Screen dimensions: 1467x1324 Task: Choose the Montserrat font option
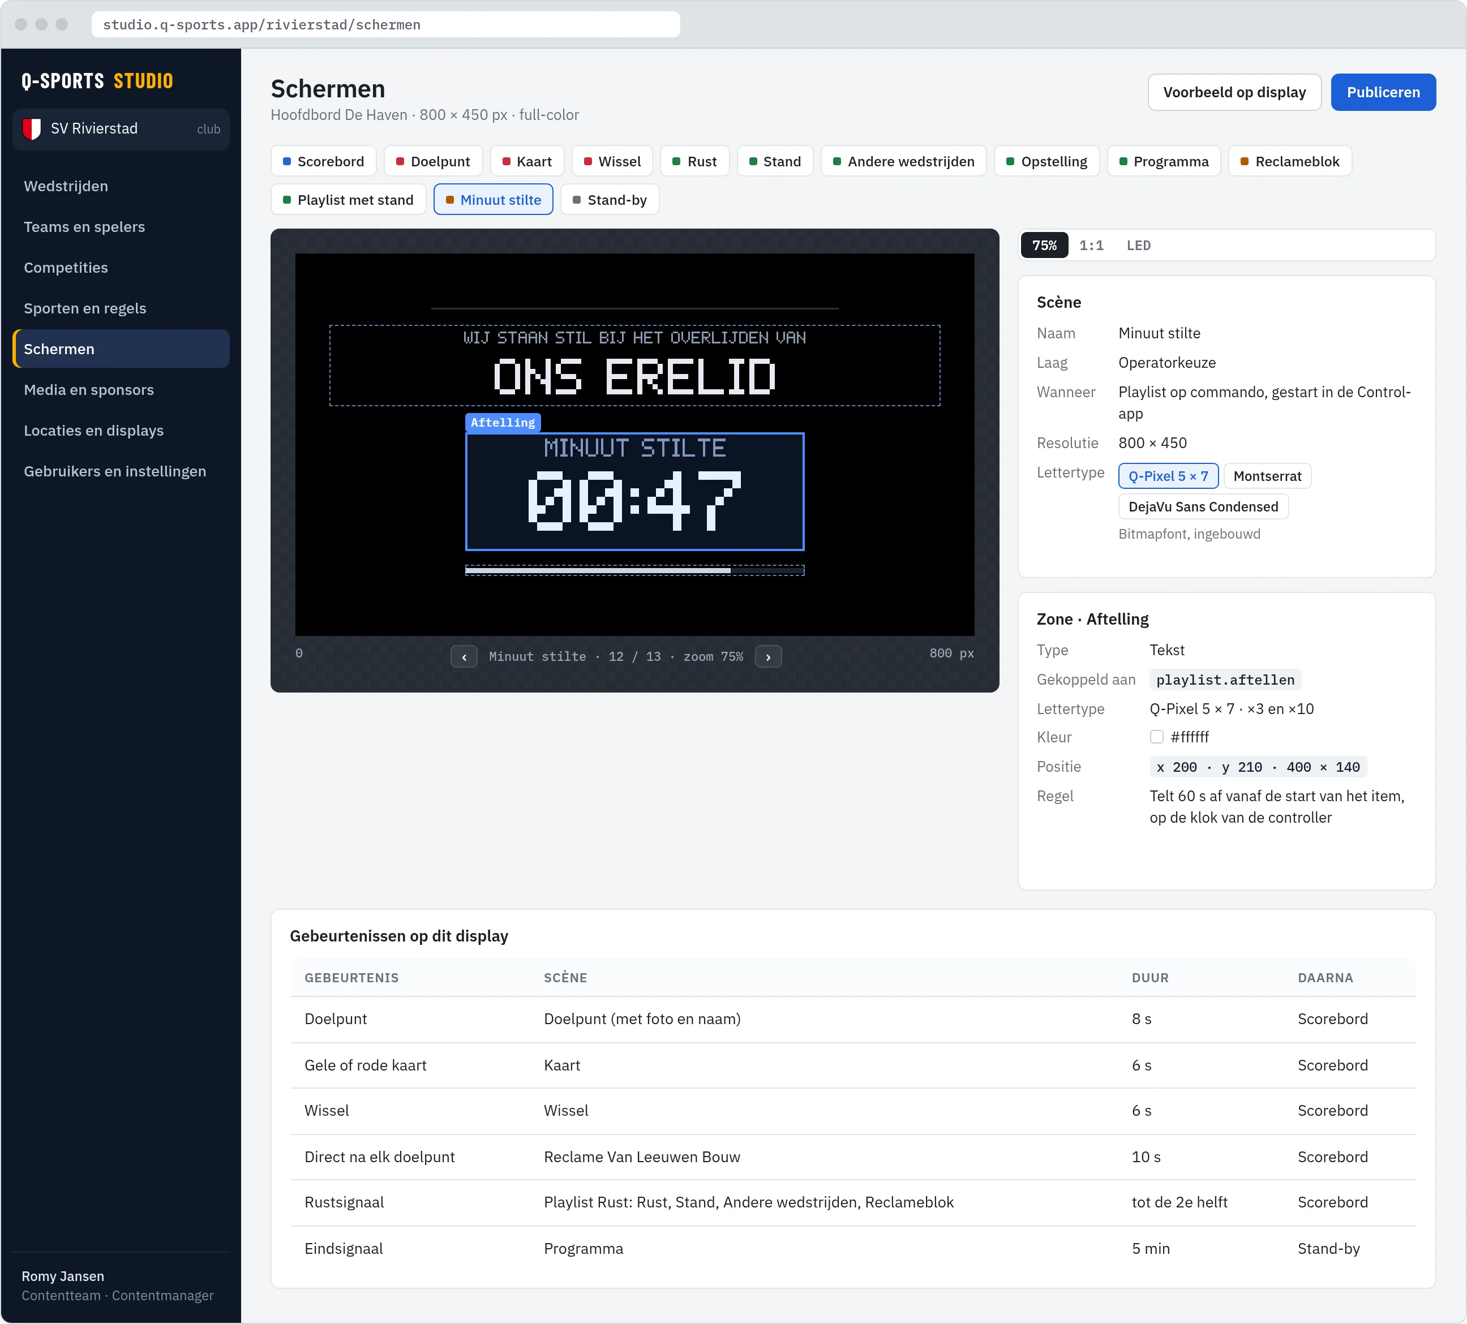click(x=1268, y=476)
